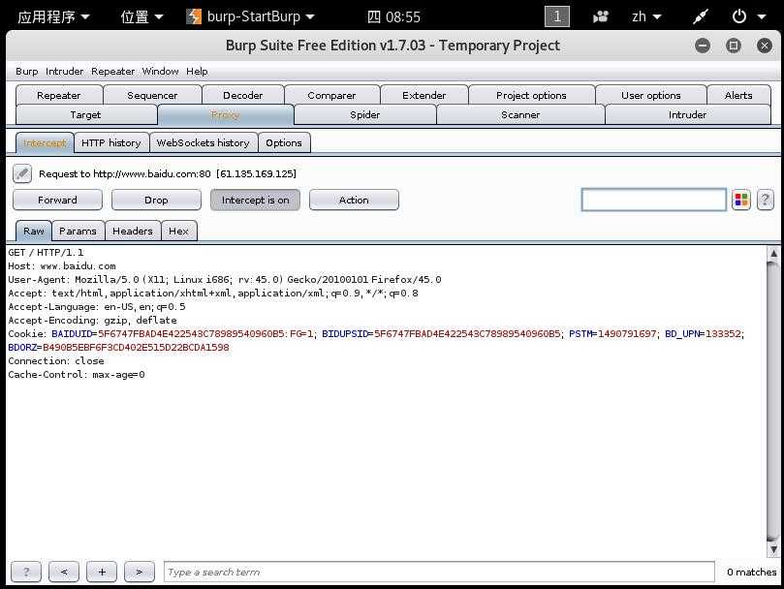Open the Window menu
The width and height of the screenshot is (784, 589).
pos(160,71)
